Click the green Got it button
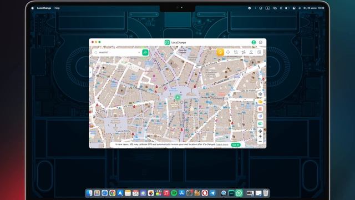Viewport: 355px width, 200px height. point(236,144)
